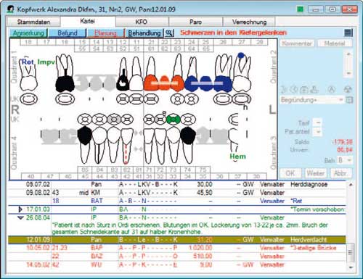
Task: Click the blue bridge crown on tooth 26
Action: [222, 83]
